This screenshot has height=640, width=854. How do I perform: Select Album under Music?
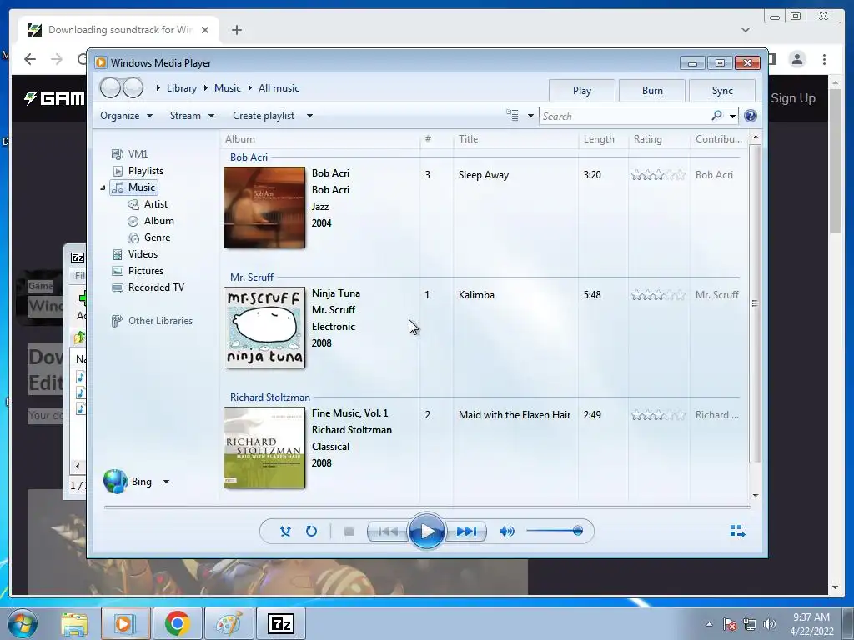coord(151,221)
